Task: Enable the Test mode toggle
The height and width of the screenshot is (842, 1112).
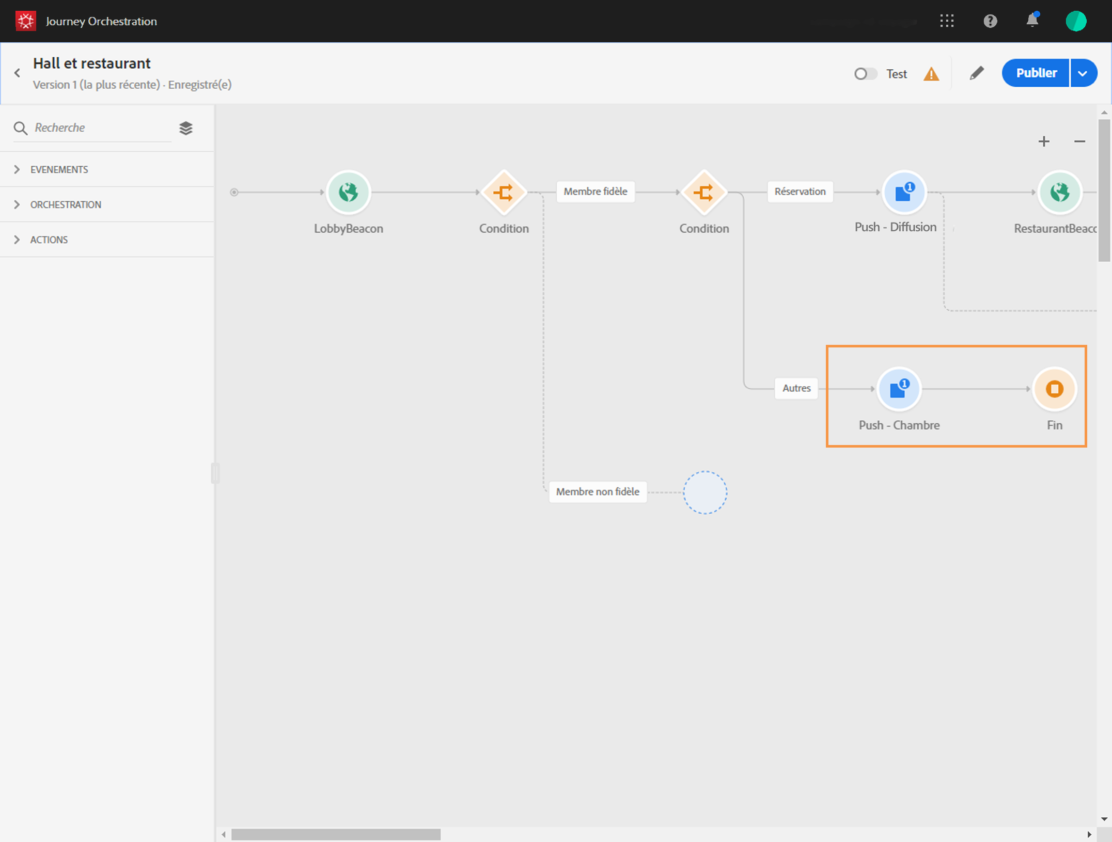Action: tap(865, 74)
